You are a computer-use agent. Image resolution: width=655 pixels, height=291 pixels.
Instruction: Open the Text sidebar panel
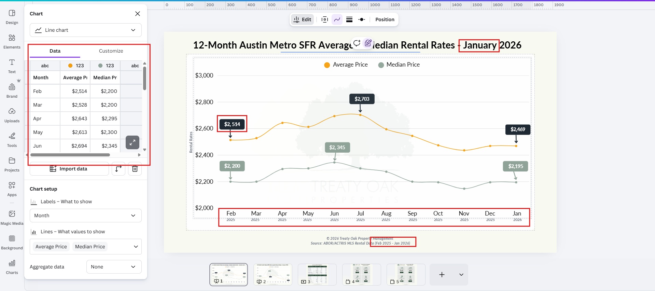[12, 66]
